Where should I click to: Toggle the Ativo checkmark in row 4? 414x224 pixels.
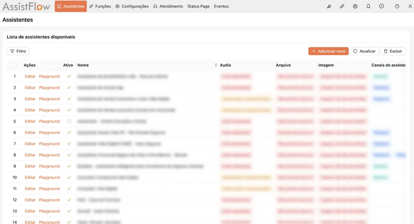[69, 110]
